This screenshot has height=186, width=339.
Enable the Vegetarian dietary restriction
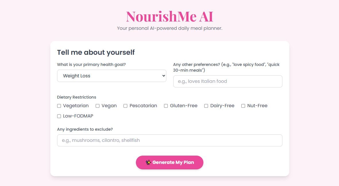pos(59,106)
